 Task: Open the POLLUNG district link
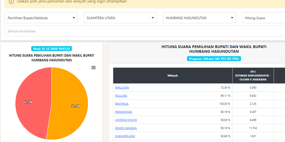pyautogui.click(x=121, y=95)
